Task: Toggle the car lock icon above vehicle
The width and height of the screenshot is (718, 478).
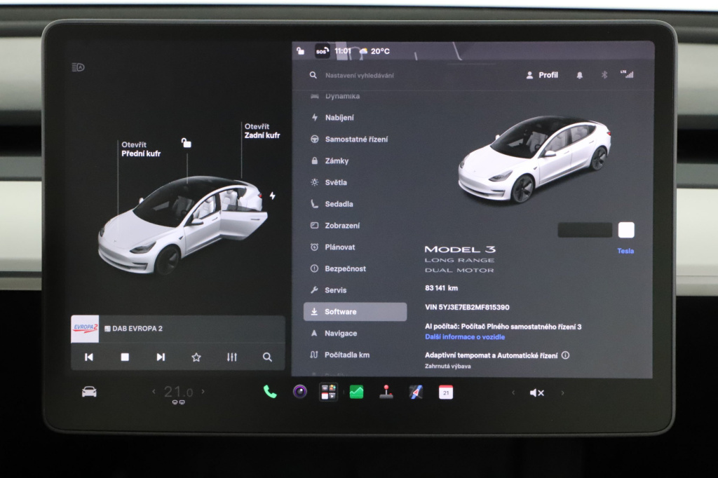Action: coord(186,143)
